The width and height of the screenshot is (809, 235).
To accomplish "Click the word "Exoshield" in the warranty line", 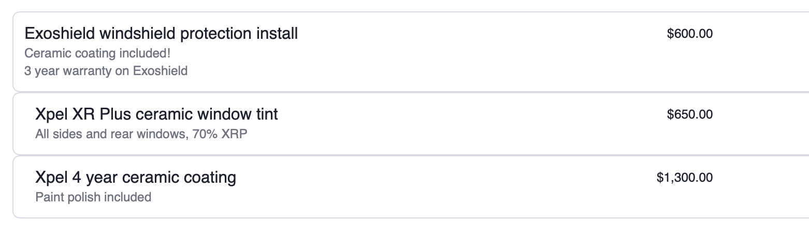I will click(x=160, y=71).
